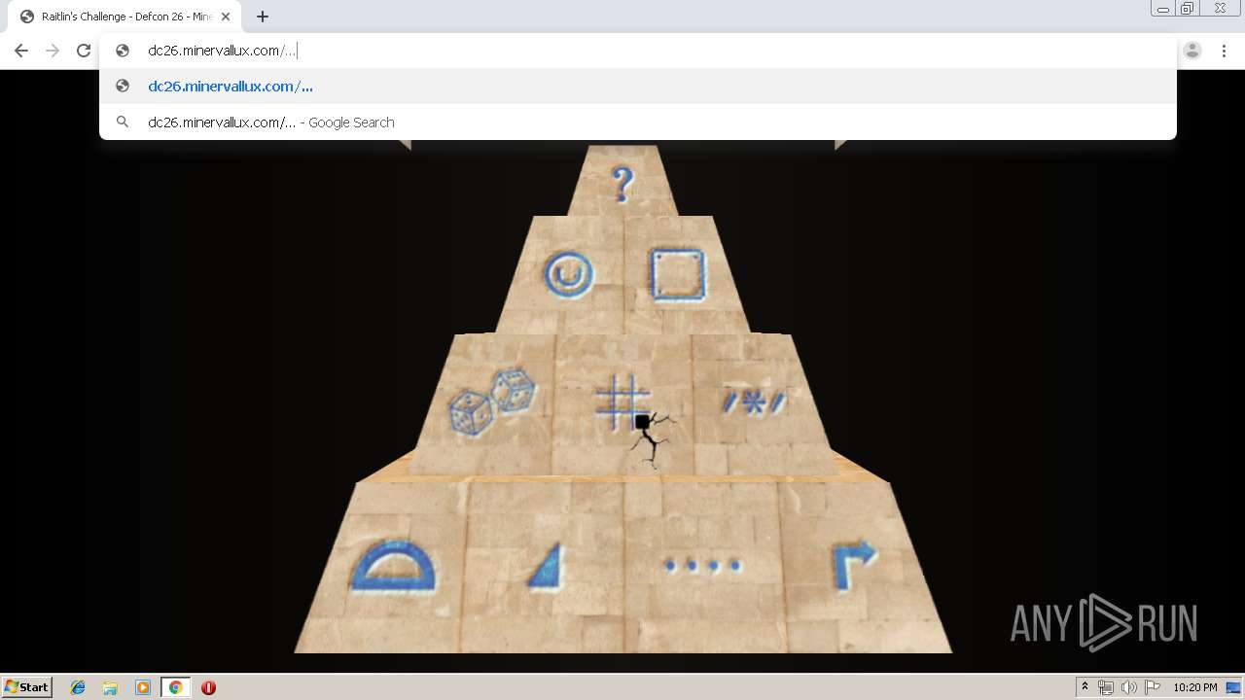This screenshot has width=1245, height=700.
Task: Select dc26.minervallux.com URL suggestion
Action: 638,87
